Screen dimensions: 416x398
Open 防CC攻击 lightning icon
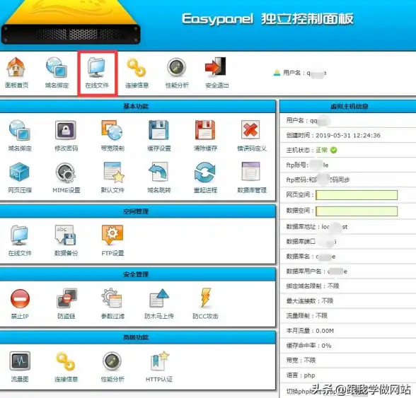click(206, 298)
